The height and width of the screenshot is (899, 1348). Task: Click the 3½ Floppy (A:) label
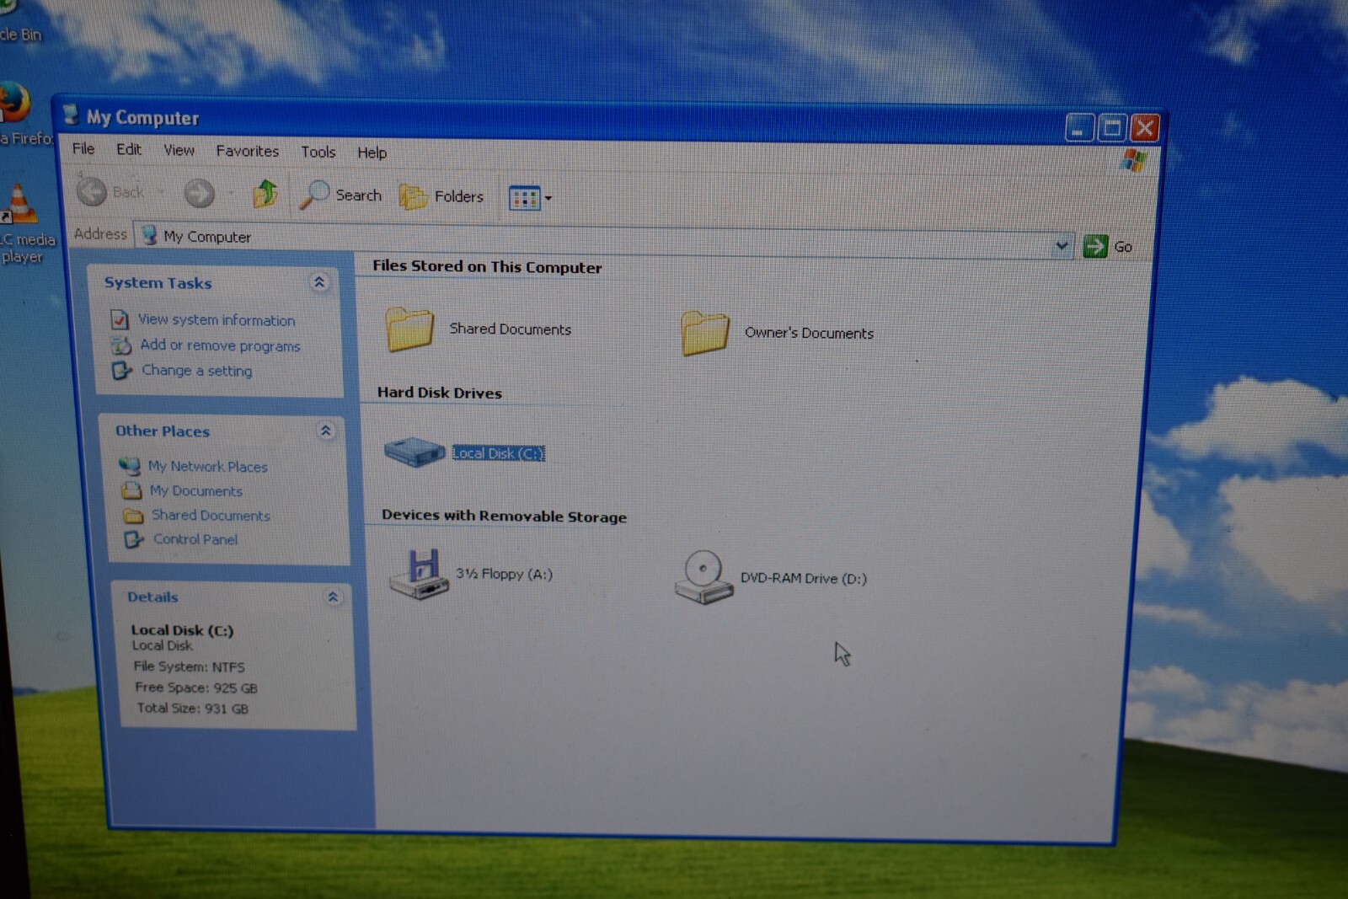504,574
